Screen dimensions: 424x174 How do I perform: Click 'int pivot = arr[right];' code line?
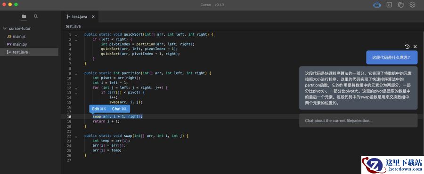[x=116, y=78]
